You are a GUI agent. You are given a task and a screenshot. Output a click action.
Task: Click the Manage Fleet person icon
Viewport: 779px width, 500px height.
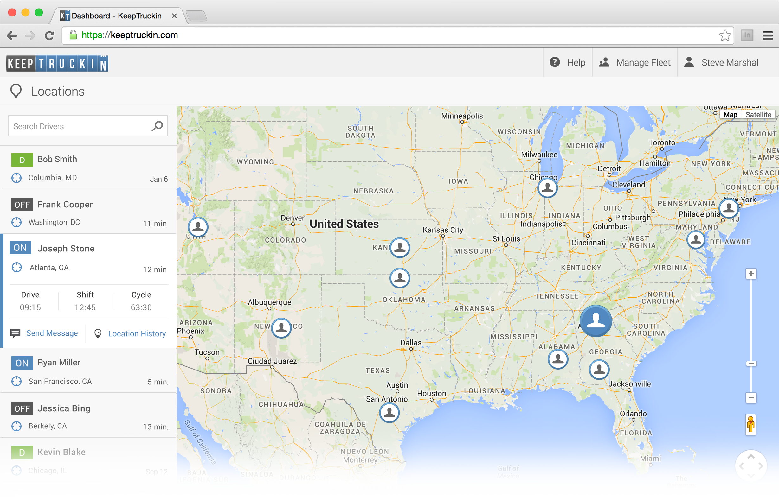[605, 62]
